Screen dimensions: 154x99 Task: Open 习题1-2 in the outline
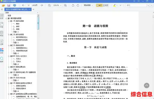coord(16,43)
